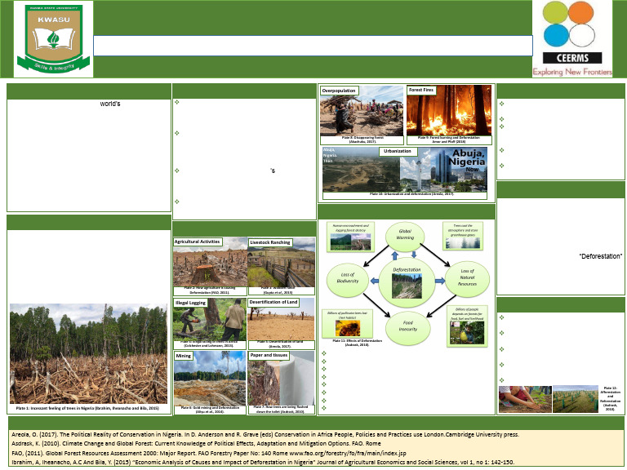The height and width of the screenshot is (470, 627).
Task: Select the 'Billions of people depends' diagram box
Action: tap(468, 326)
